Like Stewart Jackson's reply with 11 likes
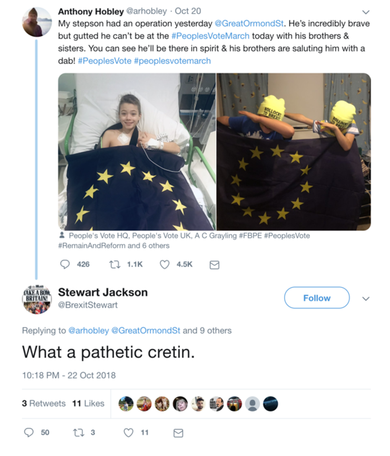This screenshot has width=390, height=456. click(x=129, y=433)
